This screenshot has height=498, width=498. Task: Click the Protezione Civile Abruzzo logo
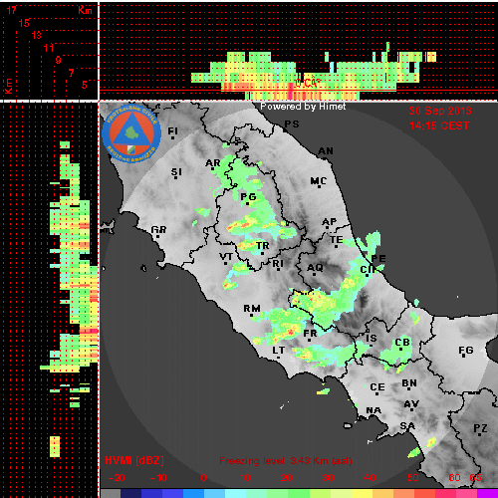(131, 133)
